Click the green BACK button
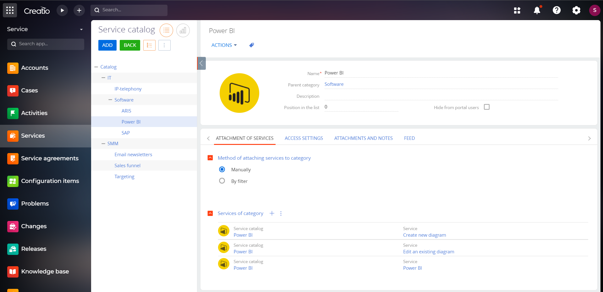The image size is (603, 292). pos(130,45)
